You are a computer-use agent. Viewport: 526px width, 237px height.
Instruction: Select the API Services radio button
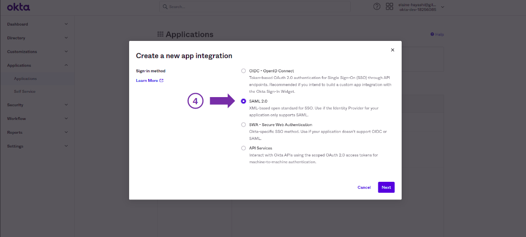click(x=244, y=148)
